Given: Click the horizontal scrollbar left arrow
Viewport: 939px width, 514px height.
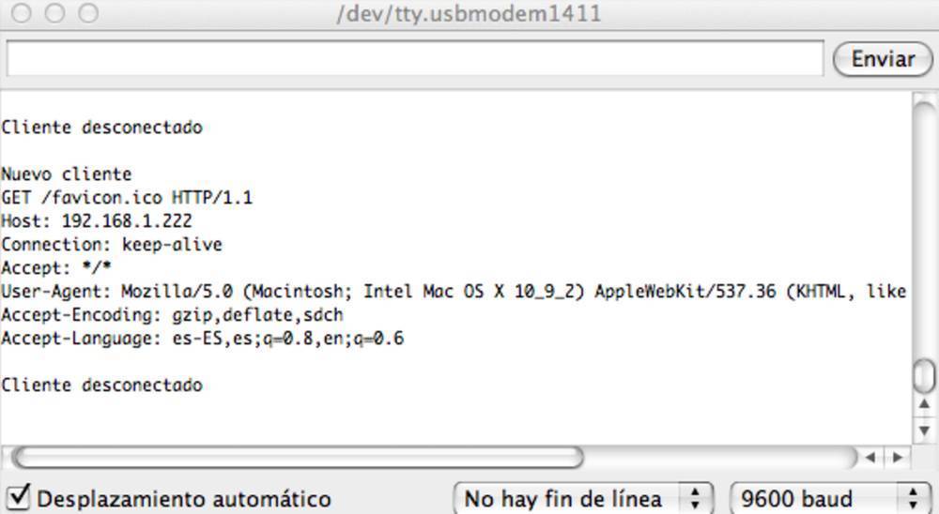Looking at the screenshot, I should tap(872, 457).
